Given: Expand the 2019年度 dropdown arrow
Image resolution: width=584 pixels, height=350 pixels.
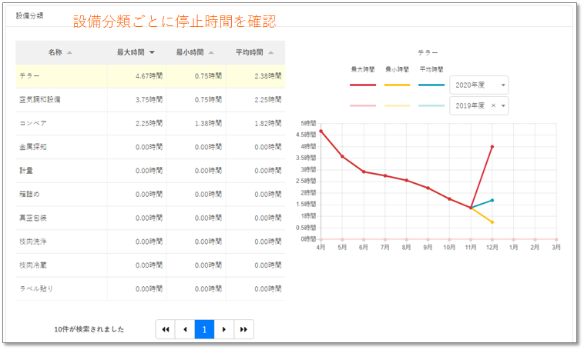Looking at the screenshot, I should [503, 105].
